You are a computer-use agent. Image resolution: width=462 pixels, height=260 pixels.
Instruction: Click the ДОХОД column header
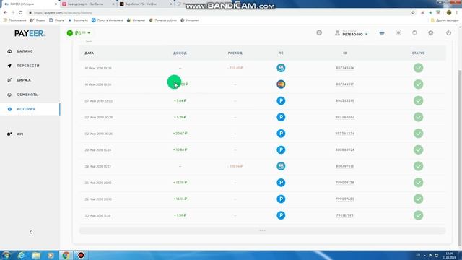coord(180,53)
